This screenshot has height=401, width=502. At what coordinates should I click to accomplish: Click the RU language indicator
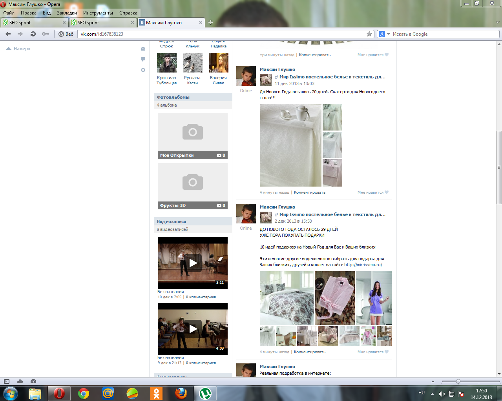click(x=422, y=393)
